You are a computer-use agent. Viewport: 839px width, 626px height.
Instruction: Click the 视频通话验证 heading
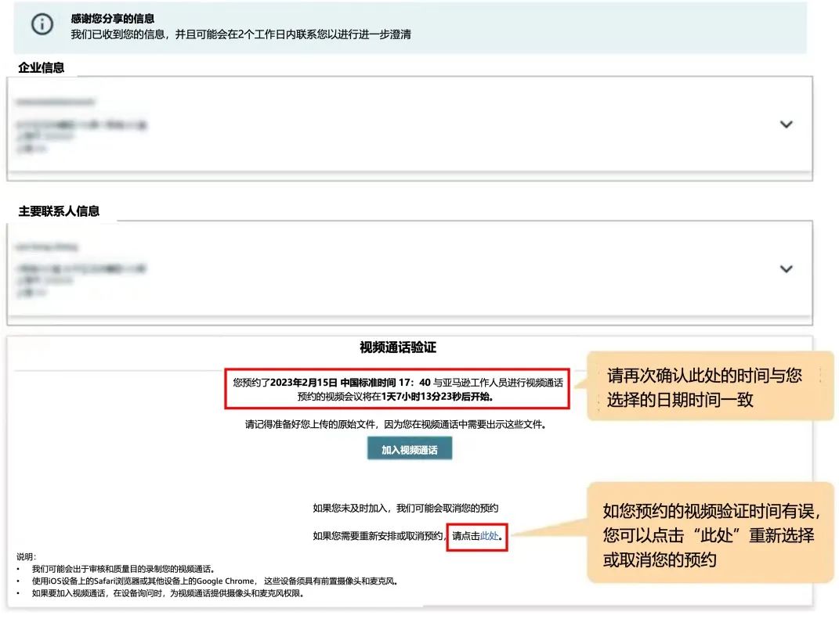tap(398, 347)
